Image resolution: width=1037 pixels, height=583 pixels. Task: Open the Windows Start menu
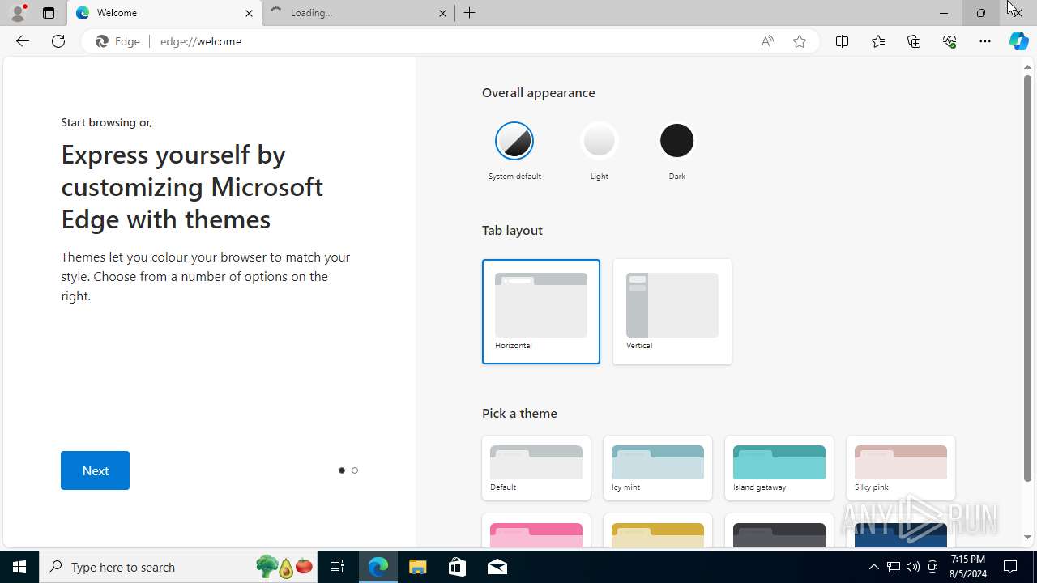[x=19, y=567]
